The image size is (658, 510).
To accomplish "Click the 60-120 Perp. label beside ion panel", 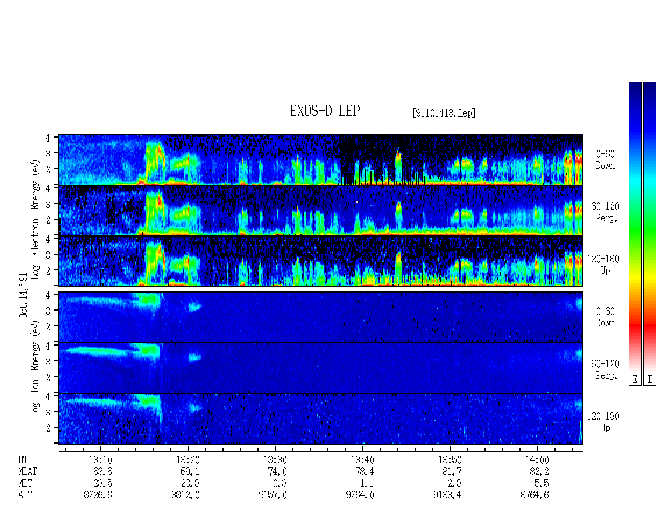I will pos(605,370).
